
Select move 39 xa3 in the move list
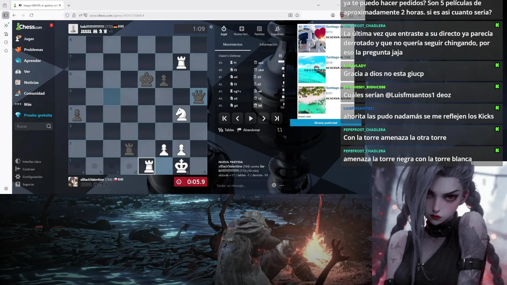pyautogui.click(x=259, y=63)
